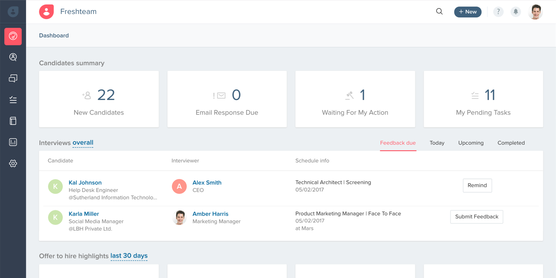556x278 pixels.
Task: Open the My Pending Tasks card
Action: [x=483, y=99]
